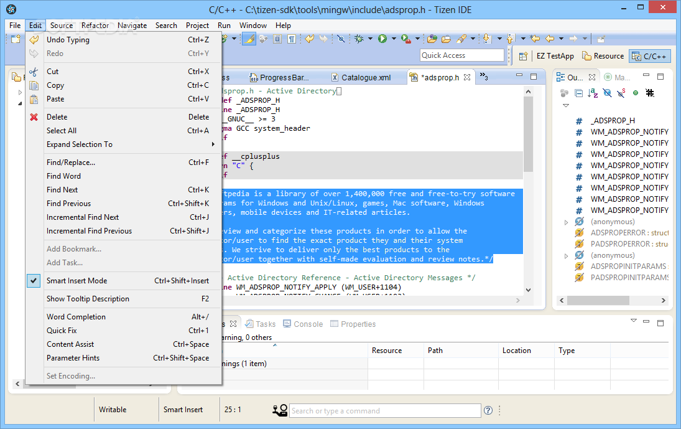681x429 pixels.
Task: Choose Copy from Edit menu
Action: tap(123, 85)
